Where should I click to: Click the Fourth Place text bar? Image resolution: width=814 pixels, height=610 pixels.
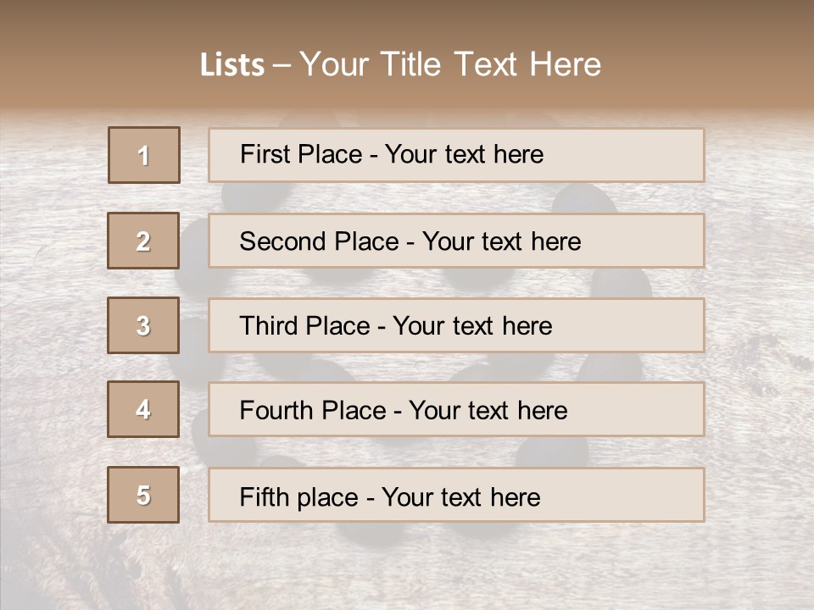tap(456, 409)
